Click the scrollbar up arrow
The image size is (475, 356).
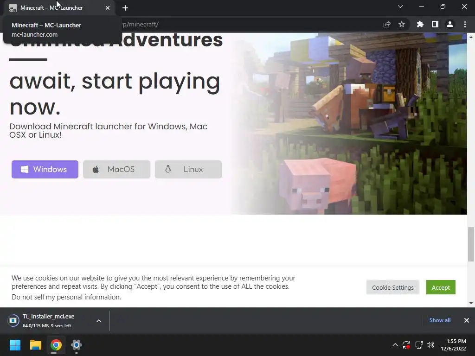(x=471, y=37)
